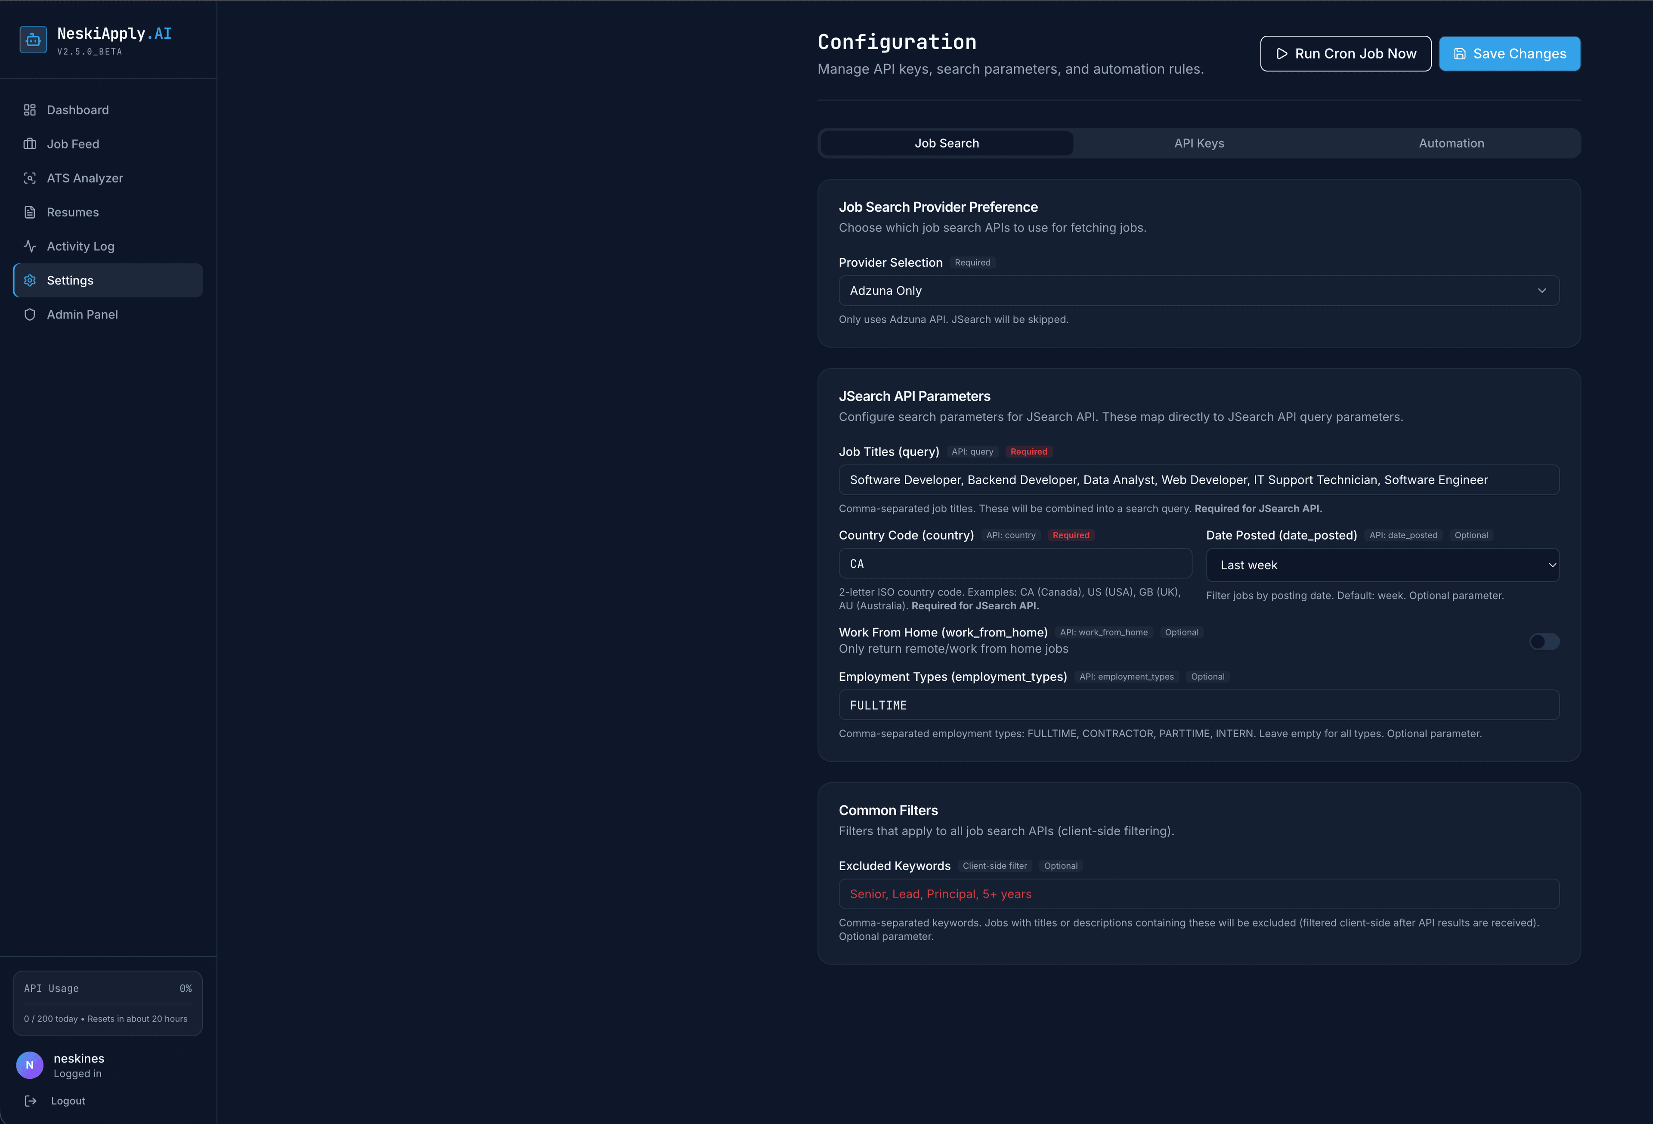1653x1124 pixels.
Task: Switch to the API Keys tab
Action: click(x=1198, y=143)
